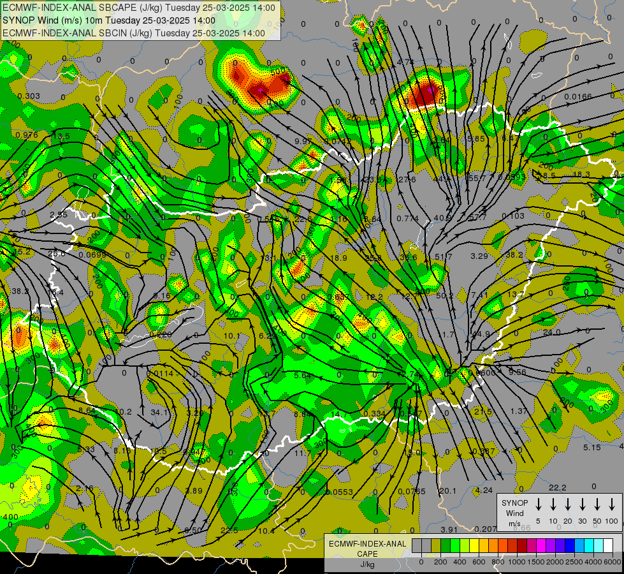Click the '5.15' value on the map
624x574 pixels.
pos(591,447)
